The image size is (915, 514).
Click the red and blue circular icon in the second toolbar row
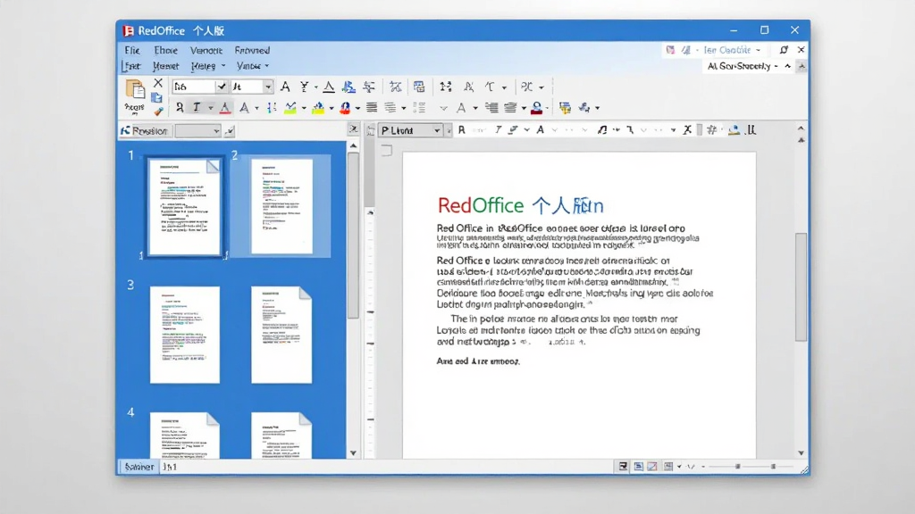tap(345, 108)
